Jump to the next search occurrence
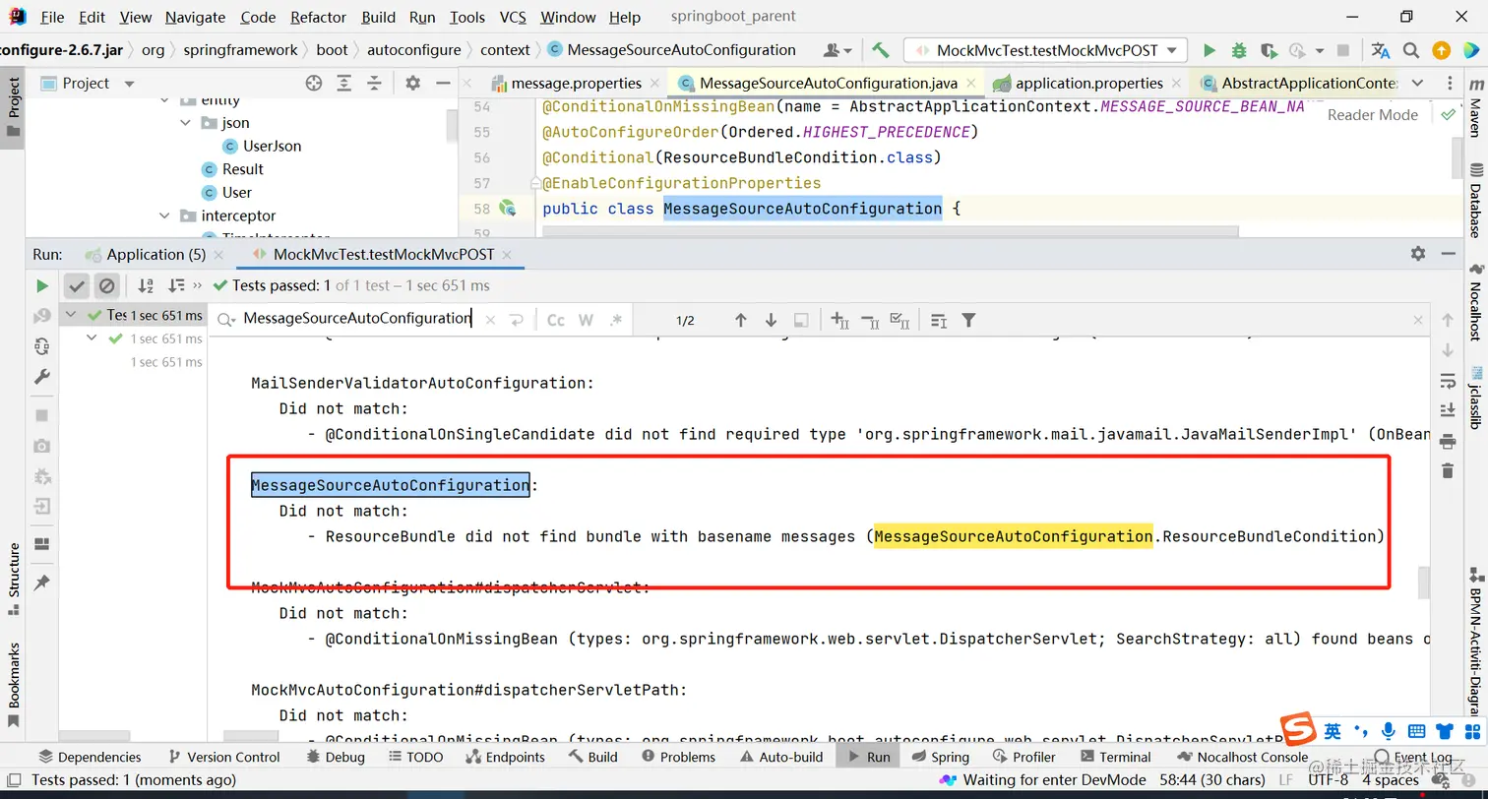 pos(771,320)
